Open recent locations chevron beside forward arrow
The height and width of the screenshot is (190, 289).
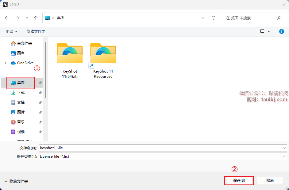click(27, 18)
